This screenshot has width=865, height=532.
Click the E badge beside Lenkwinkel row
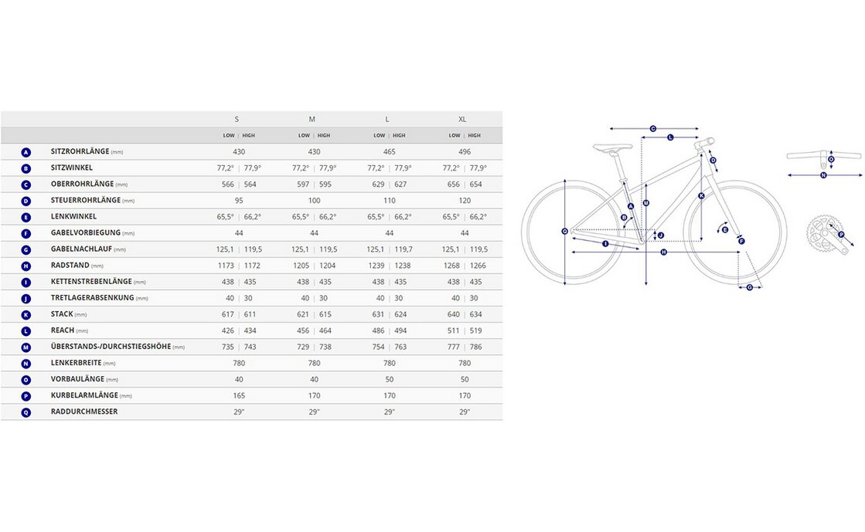[x=26, y=217]
